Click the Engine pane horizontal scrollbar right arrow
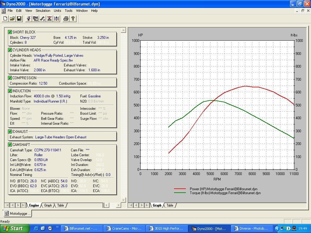 point(119,205)
